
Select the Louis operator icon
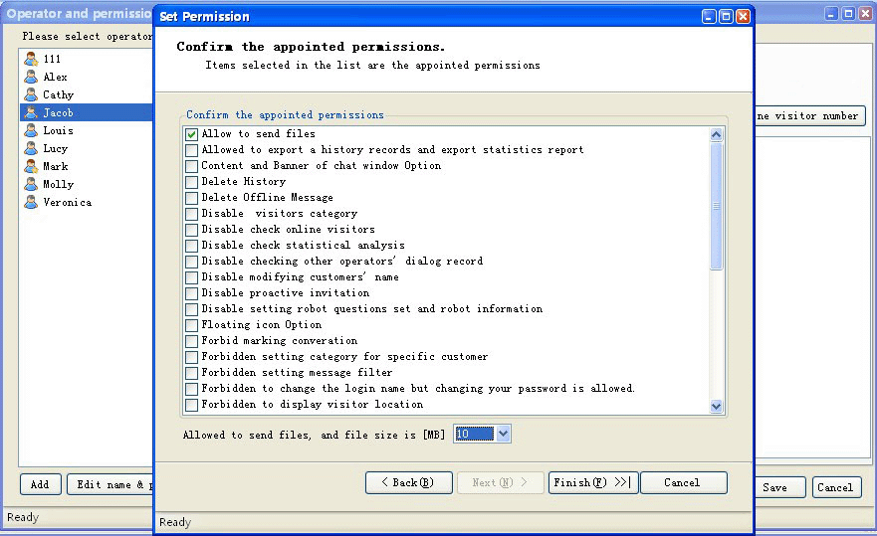[x=31, y=130]
